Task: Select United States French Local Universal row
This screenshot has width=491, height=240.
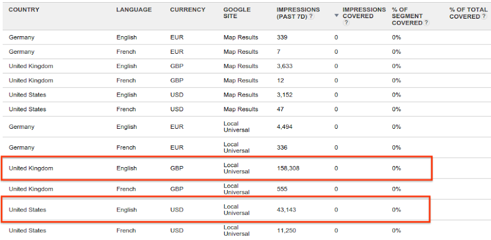Action: [247, 231]
